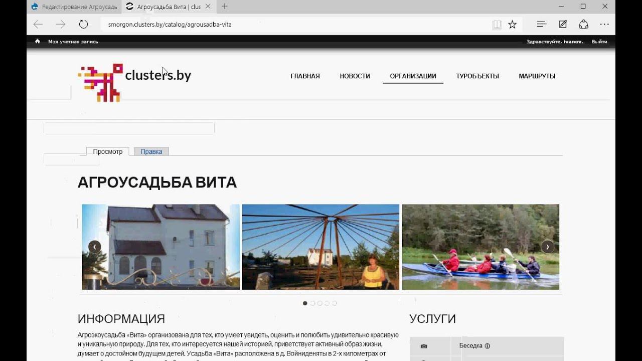Screen dimensions: 642x361
Task: Open new tab with plus button
Action: tap(224, 7)
